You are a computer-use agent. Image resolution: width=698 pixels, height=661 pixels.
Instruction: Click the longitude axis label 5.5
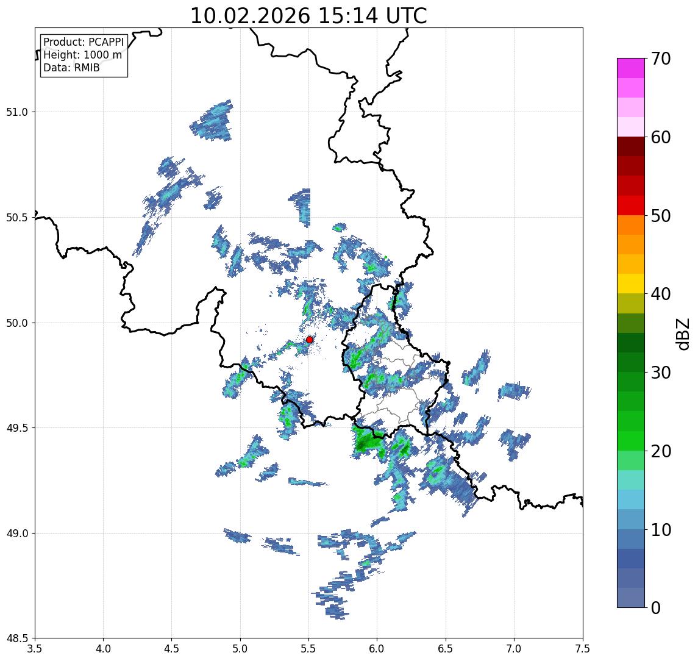[309, 648]
